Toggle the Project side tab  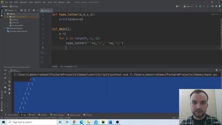[1, 13]
